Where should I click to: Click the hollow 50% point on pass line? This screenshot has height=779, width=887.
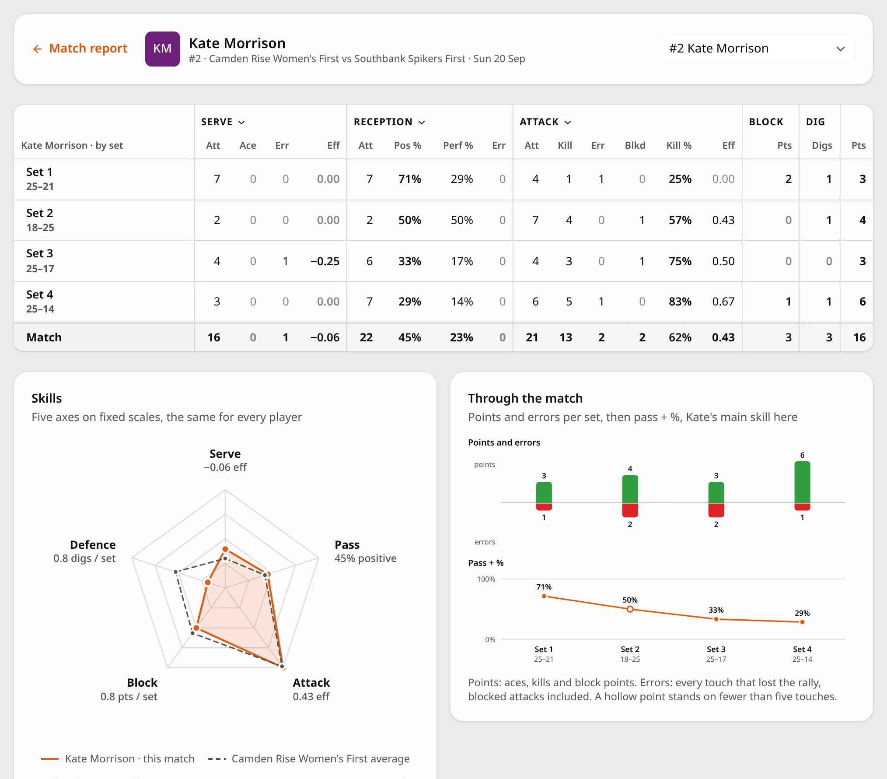pyautogui.click(x=630, y=609)
